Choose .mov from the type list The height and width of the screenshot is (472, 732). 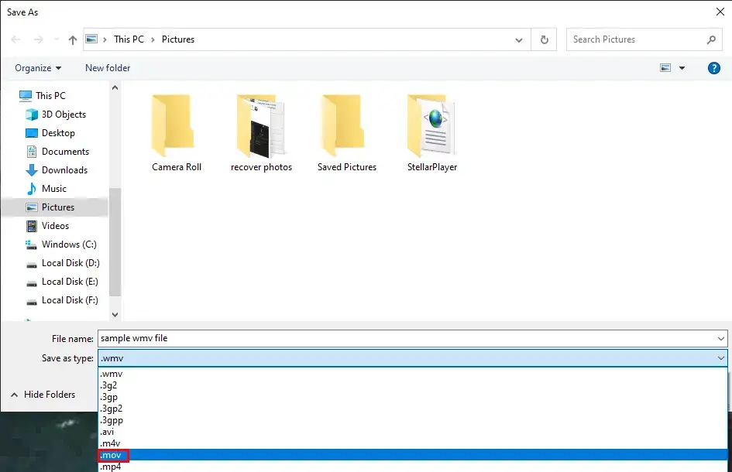tap(113, 455)
